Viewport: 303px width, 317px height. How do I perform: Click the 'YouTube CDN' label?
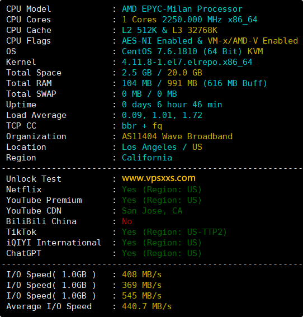34,211
